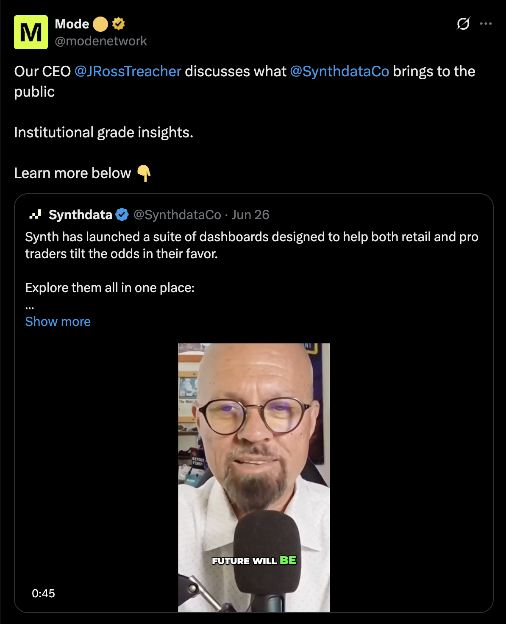506x624 pixels.
Task: Click the Institutional grade insights text
Action: pos(104,132)
